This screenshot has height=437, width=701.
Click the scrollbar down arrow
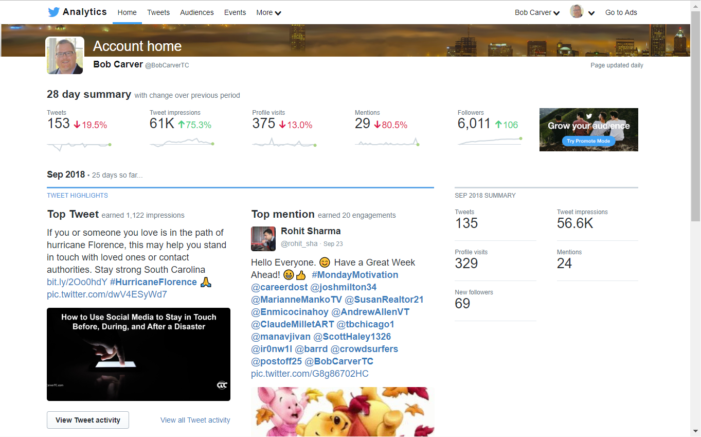tap(695, 431)
